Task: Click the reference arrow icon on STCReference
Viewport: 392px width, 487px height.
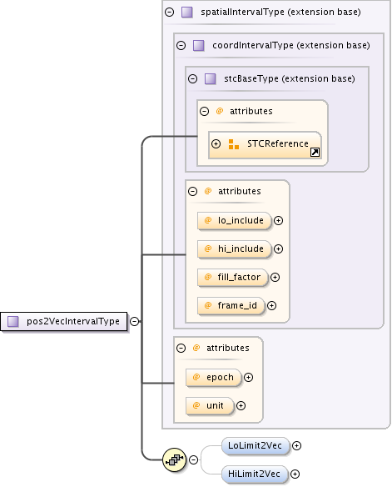Action: (x=315, y=152)
